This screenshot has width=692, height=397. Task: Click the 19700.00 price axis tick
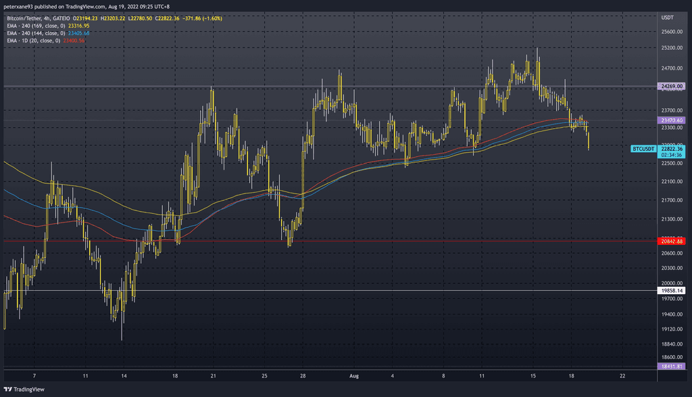coord(672,299)
